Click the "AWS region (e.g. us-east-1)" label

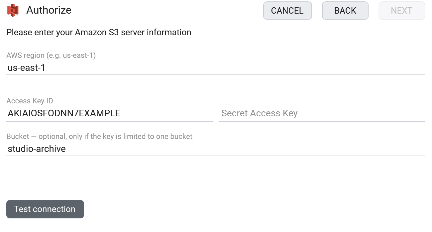[51, 56]
